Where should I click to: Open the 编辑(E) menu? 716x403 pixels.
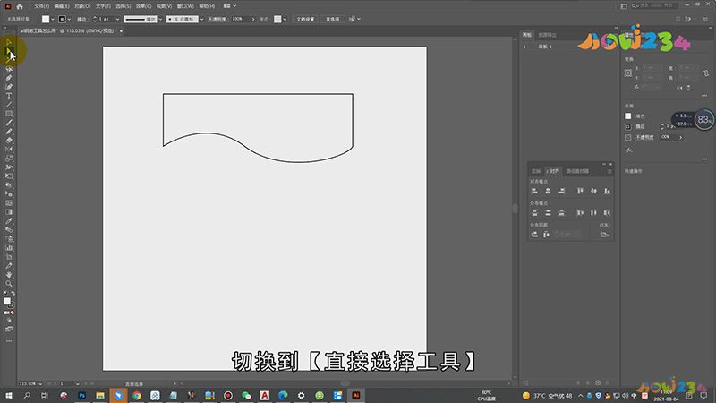[x=62, y=6]
